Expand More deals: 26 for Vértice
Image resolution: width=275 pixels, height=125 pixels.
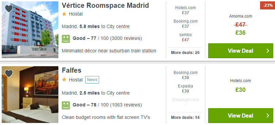pos(185,53)
